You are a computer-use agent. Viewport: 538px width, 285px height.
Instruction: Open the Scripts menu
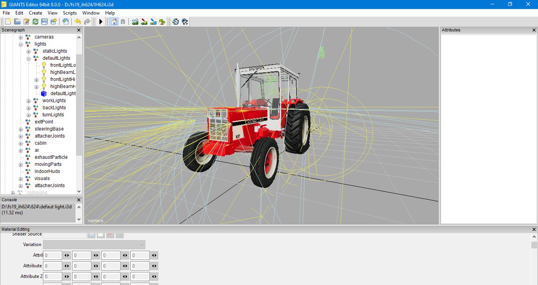[70, 13]
